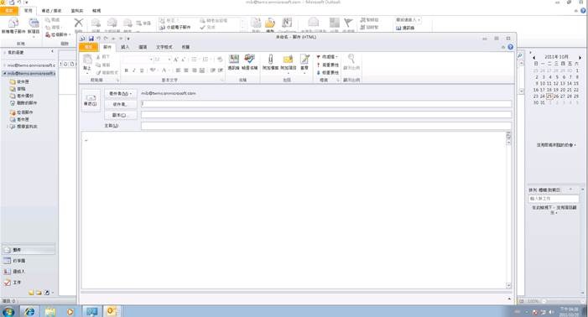
Task: Toggle Underline formatting in basic text group
Action: pyautogui.click(x=142, y=70)
